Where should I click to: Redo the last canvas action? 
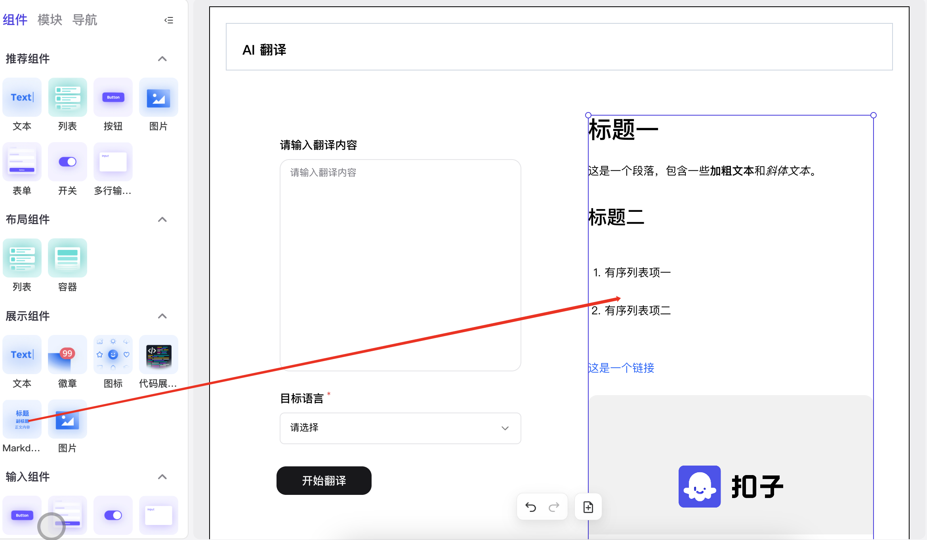pyautogui.click(x=554, y=507)
